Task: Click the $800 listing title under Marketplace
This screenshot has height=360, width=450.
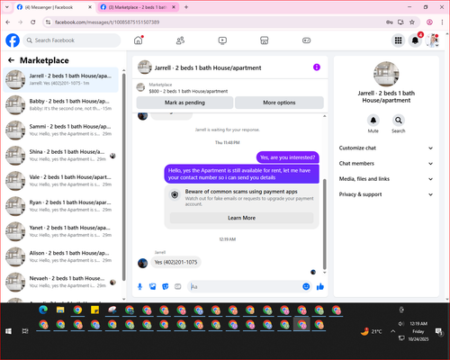Action: point(188,91)
